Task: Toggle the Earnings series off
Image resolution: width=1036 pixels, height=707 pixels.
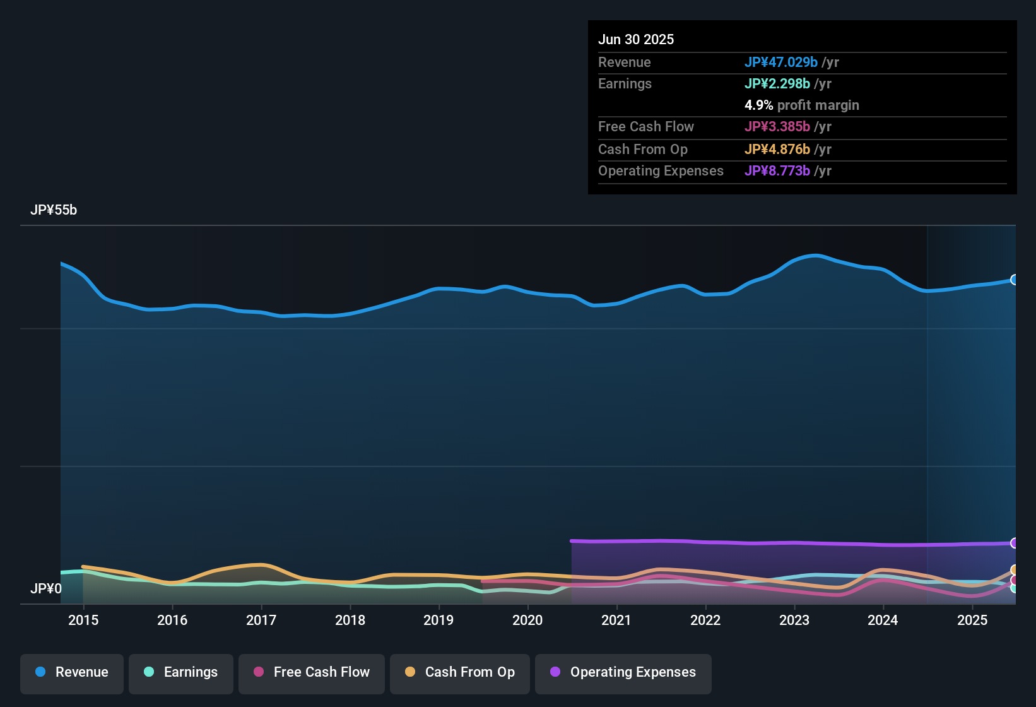Action: click(x=180, y=672)
